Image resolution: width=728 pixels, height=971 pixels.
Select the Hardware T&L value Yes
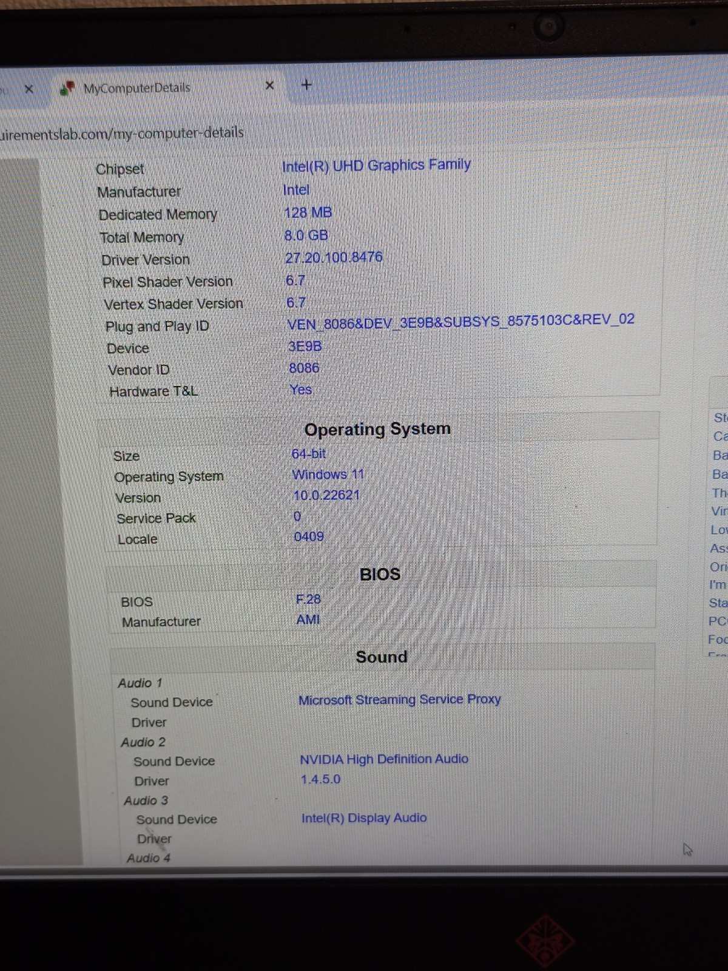301,390
